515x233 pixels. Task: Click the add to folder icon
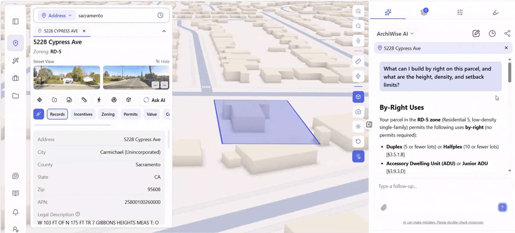(54, 100)
